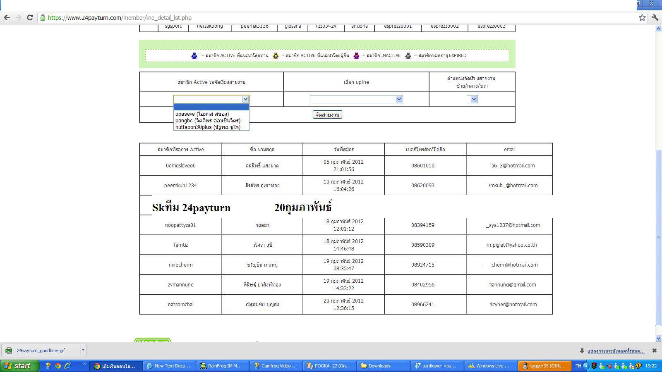
Task: Switch to sunflower taskbar window
Action: point(436,366)
